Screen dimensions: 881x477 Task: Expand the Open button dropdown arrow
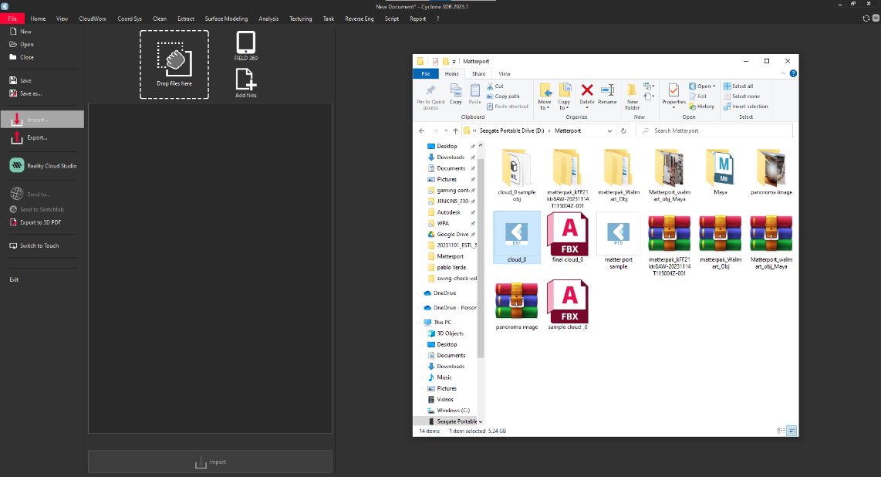click(714, 86)
